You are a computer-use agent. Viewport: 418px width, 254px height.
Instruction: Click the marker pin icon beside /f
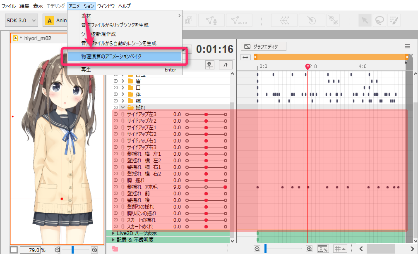pyautogui.click(x=210, y=65)
